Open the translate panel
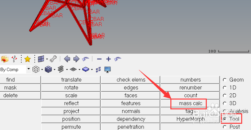This screenshot has height=130, width=251. pos(71,80)
